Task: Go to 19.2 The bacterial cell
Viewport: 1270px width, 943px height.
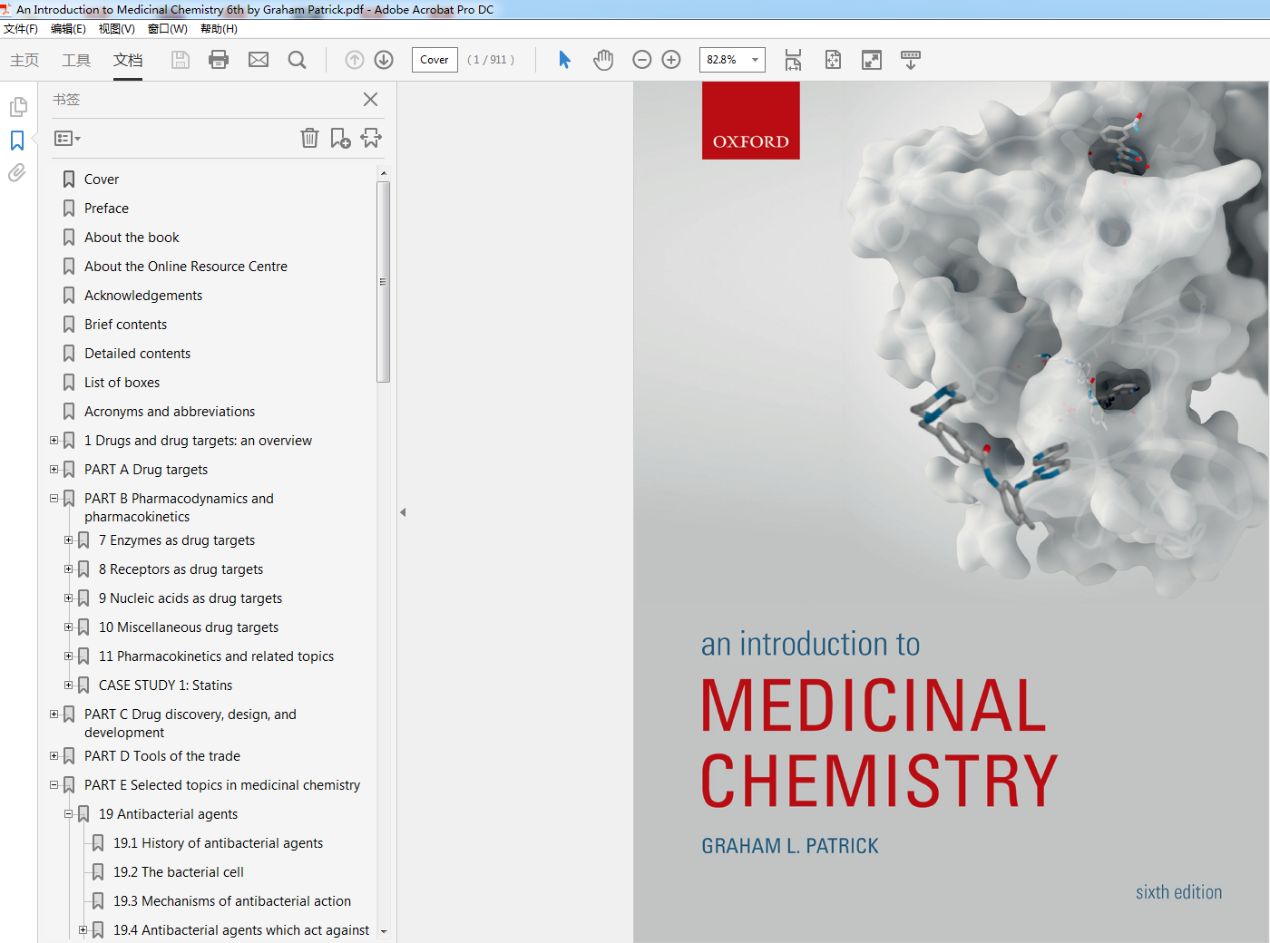Action: click(178, 872)
